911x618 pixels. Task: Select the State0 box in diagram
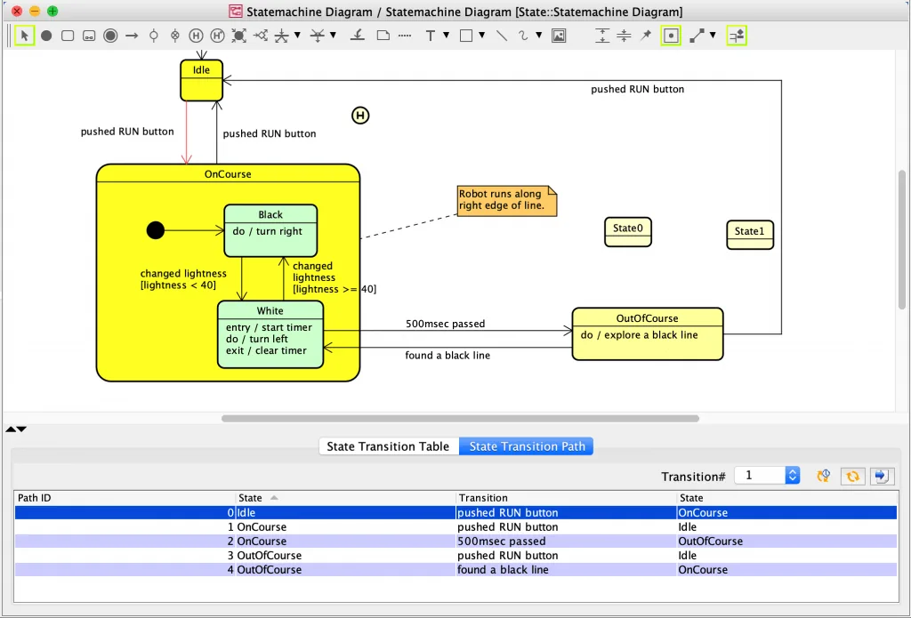[x=628, y=232]
